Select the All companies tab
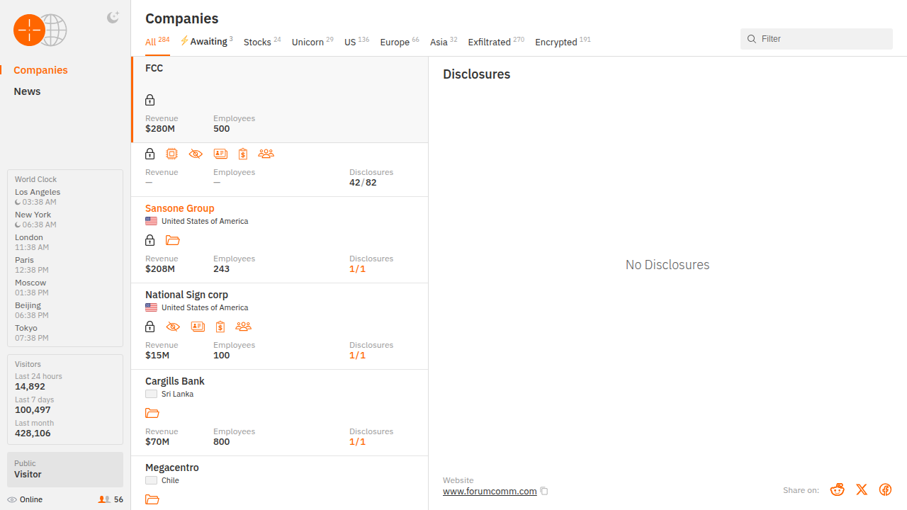 pos(157,42)
